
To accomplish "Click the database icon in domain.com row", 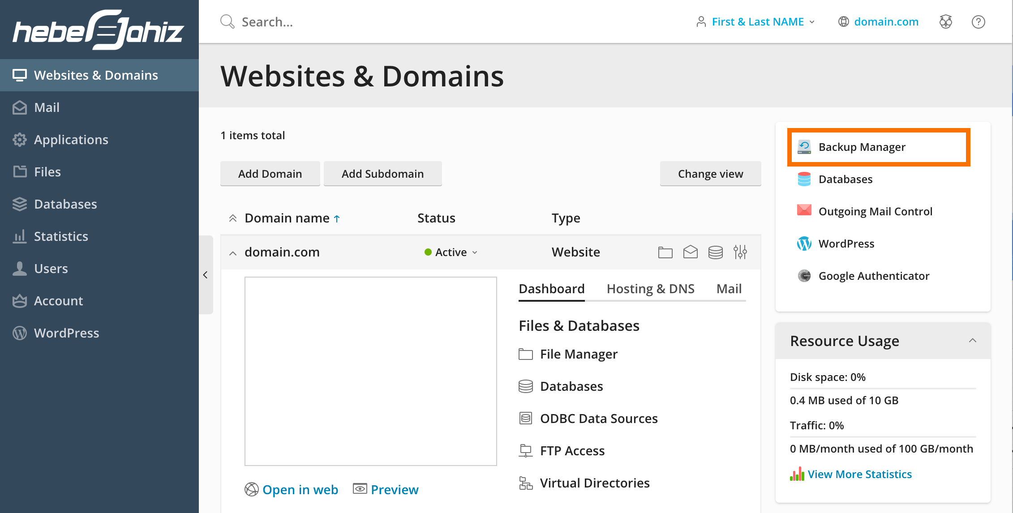I will [716, 252].
